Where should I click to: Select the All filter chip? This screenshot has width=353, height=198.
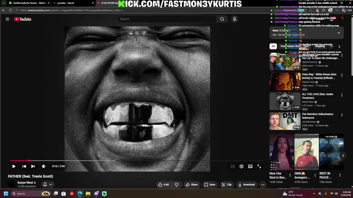pos(273,46)
